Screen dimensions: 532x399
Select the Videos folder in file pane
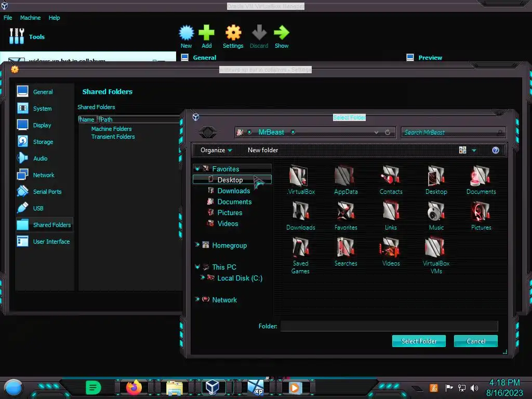(391, 252)
